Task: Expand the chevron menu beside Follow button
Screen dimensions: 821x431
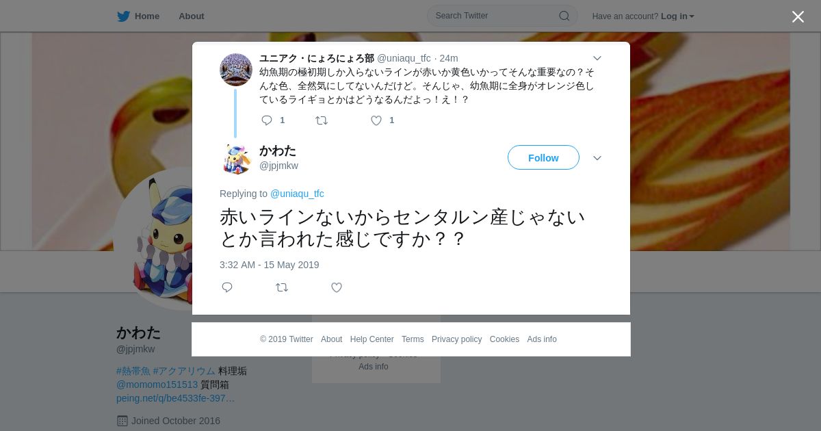Action: tap(597, 158)
